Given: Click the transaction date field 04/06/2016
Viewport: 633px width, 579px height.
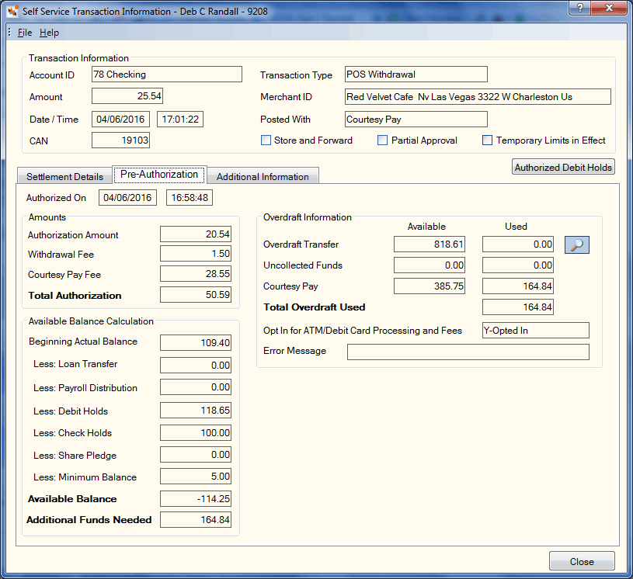Looking at the screenshot, I should (120, 120).
